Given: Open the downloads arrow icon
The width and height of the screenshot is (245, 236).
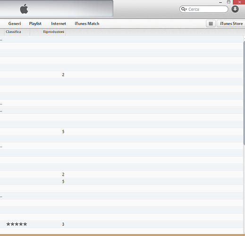Looking at the screenshot, I should coord(235,9).
